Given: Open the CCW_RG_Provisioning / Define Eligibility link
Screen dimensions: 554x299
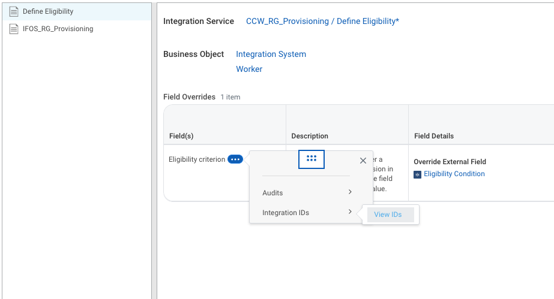Looking at the screenshot, I should click(322, 21).
